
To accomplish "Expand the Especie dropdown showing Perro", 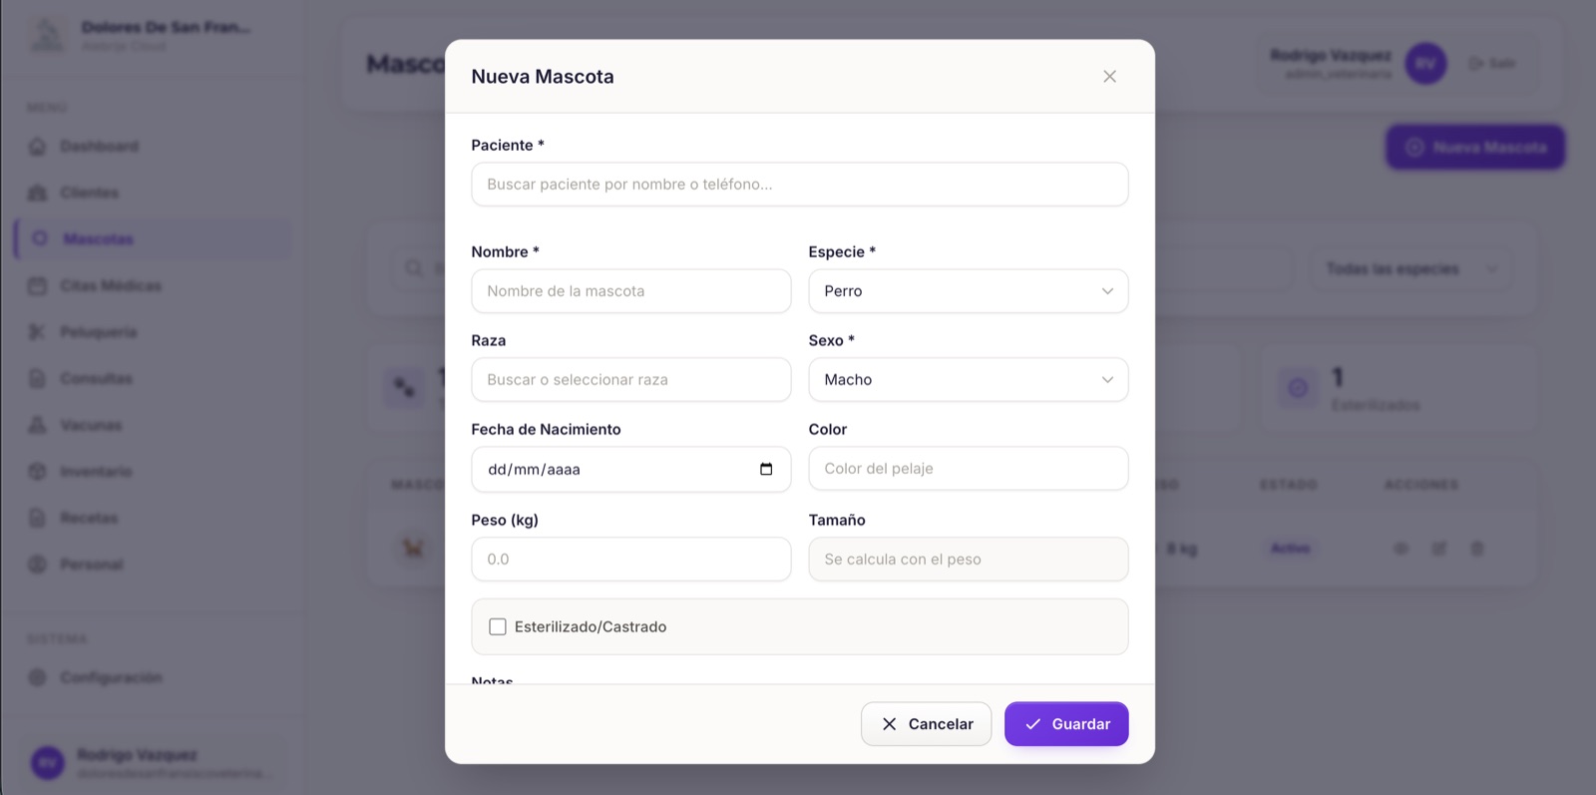I will (969, 291).
